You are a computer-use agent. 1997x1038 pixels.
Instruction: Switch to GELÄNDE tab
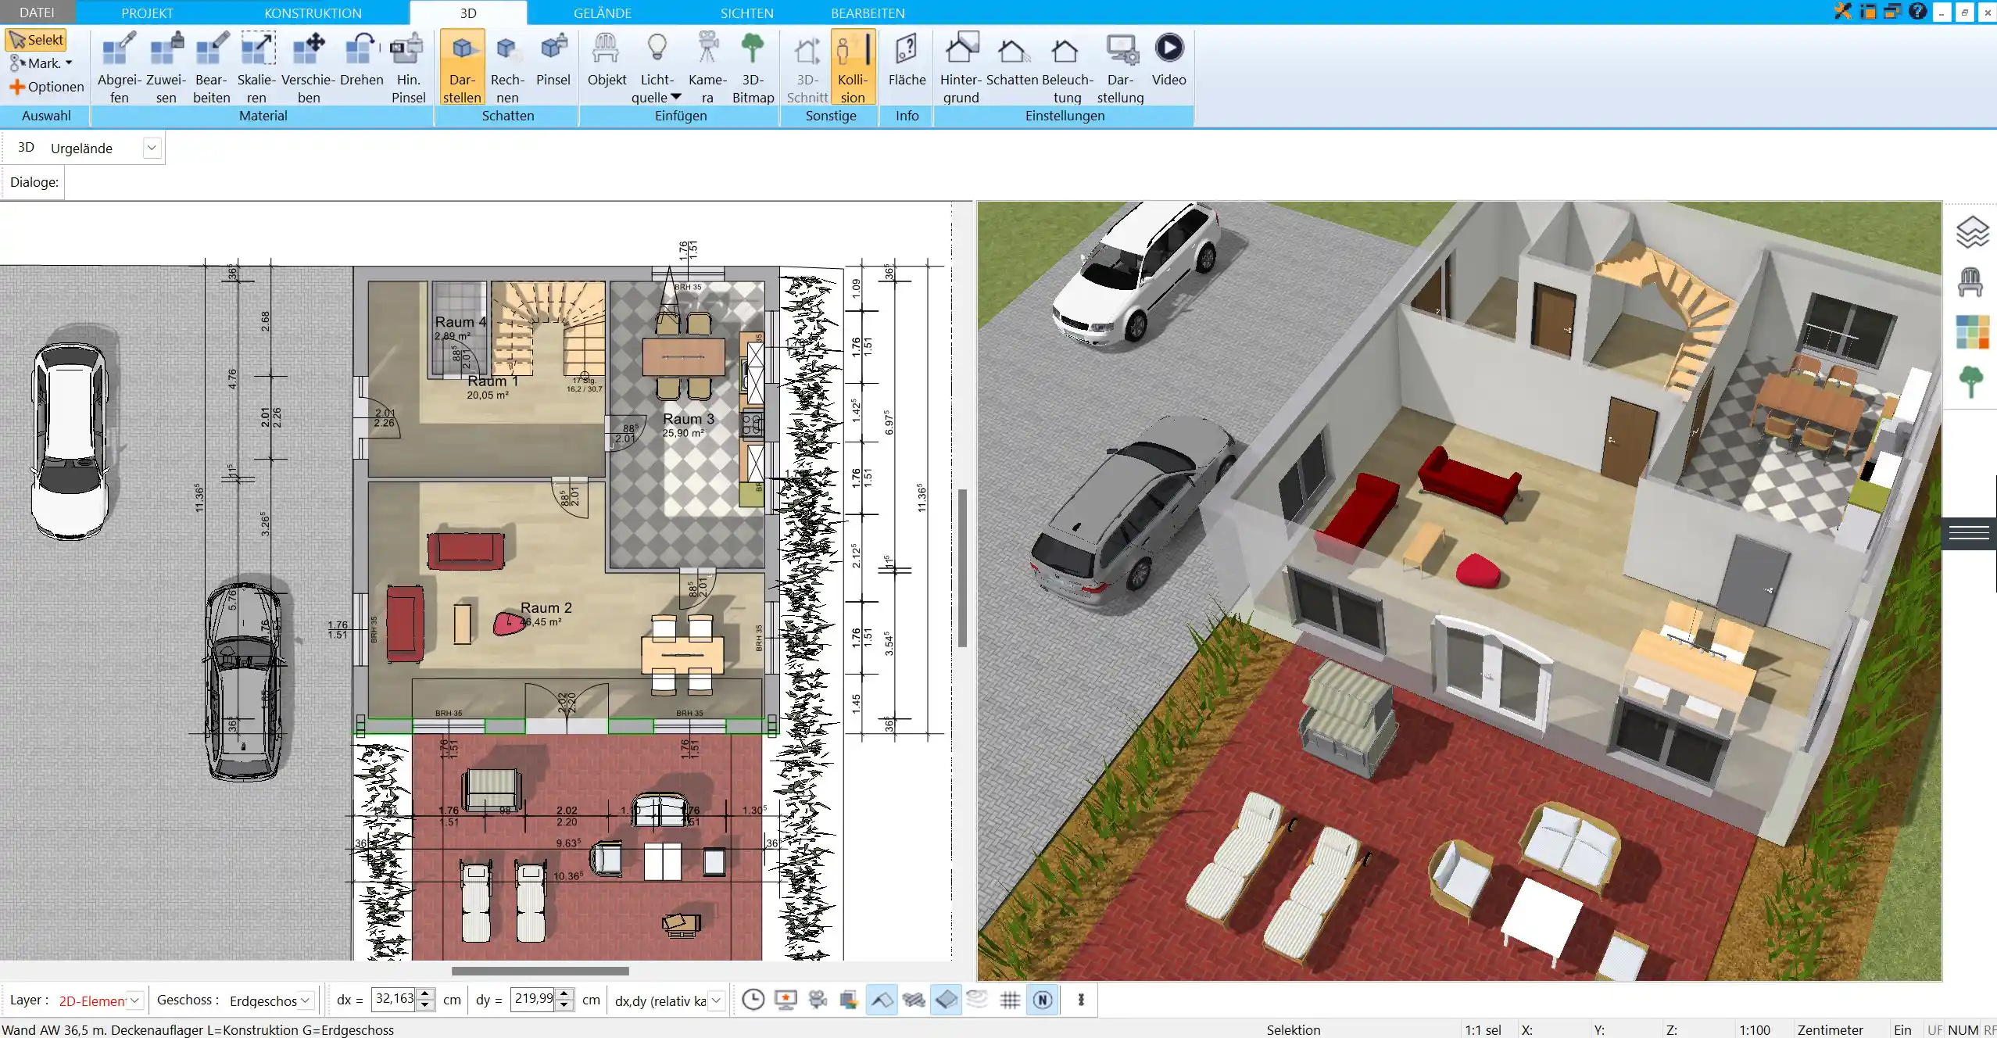click(x=602, y=13)
